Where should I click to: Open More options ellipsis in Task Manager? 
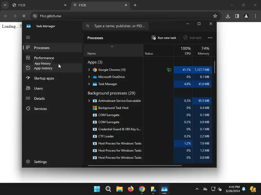click(210, 38)
